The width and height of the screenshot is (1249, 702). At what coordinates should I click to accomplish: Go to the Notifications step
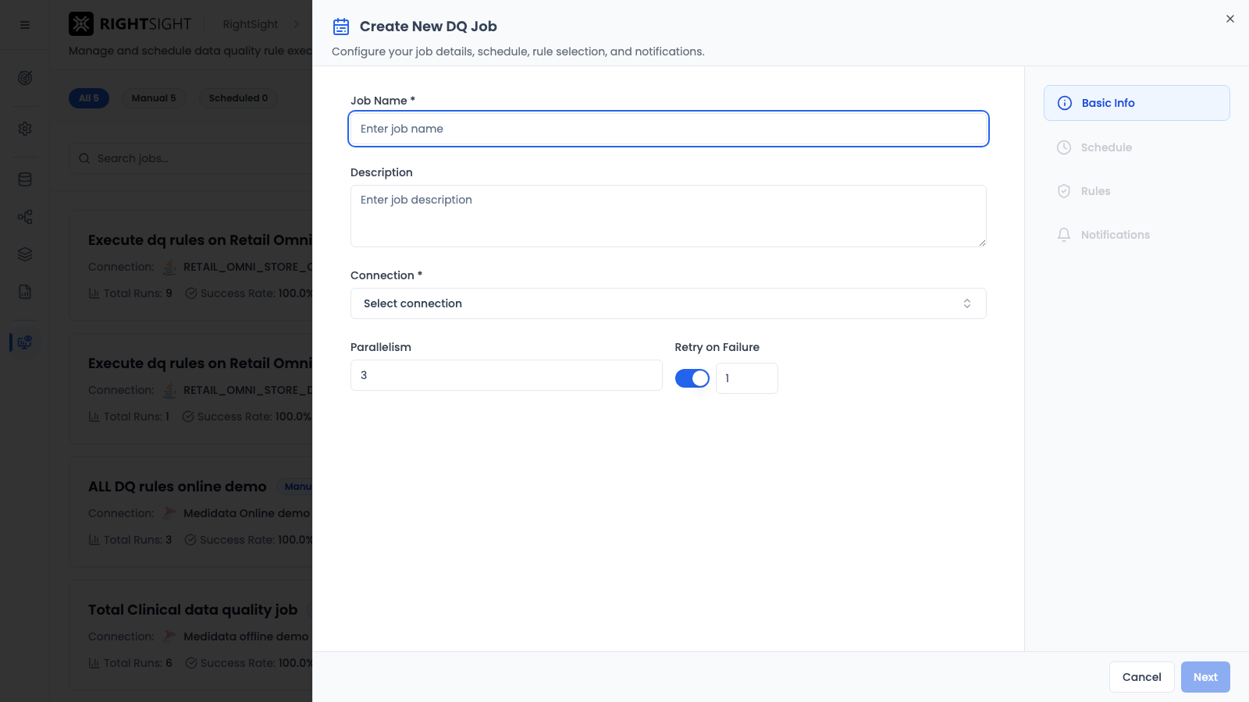pyautogui.click(x=1137, y=235)
